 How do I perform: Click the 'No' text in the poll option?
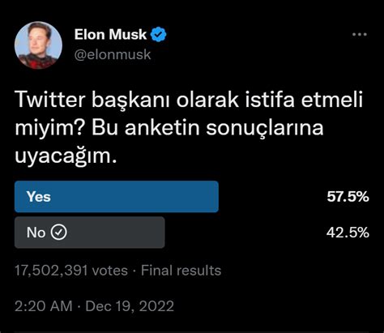tap(36, 233)
